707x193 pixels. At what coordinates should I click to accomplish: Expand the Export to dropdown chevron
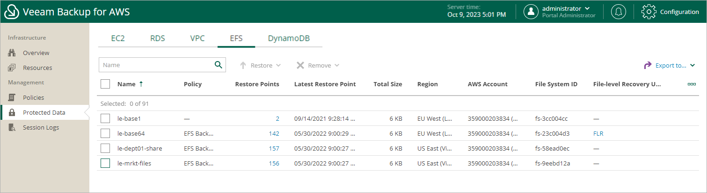692,66
